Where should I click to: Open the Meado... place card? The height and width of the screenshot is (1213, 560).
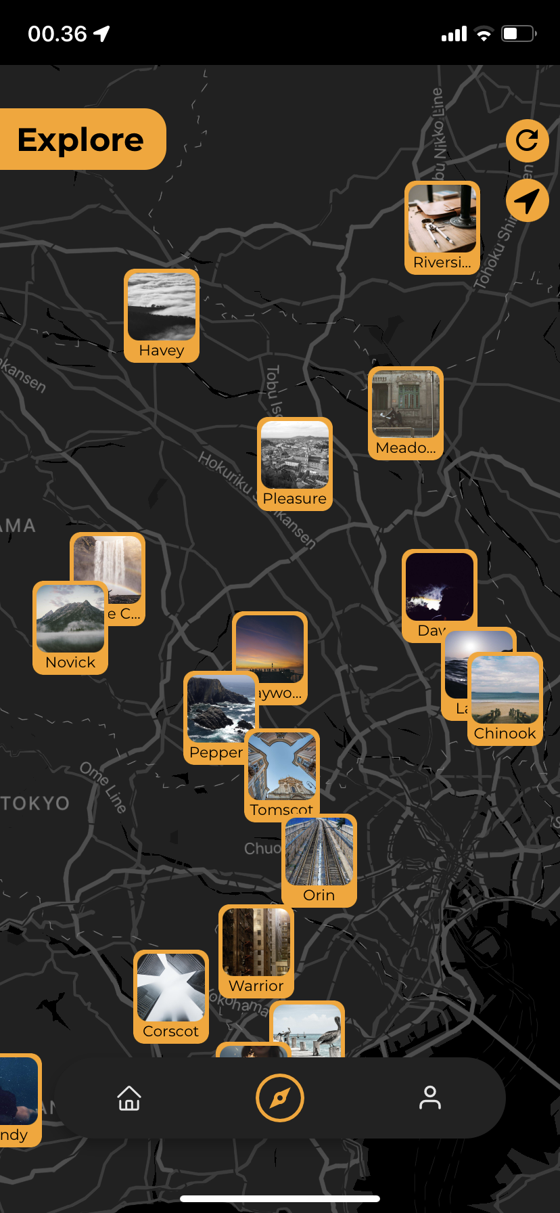click(x=406, y=413)
